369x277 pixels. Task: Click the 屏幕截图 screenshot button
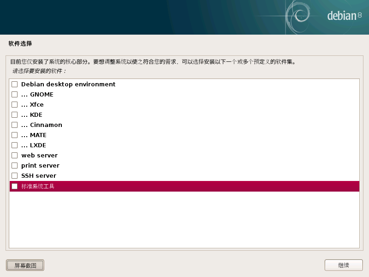25,265
